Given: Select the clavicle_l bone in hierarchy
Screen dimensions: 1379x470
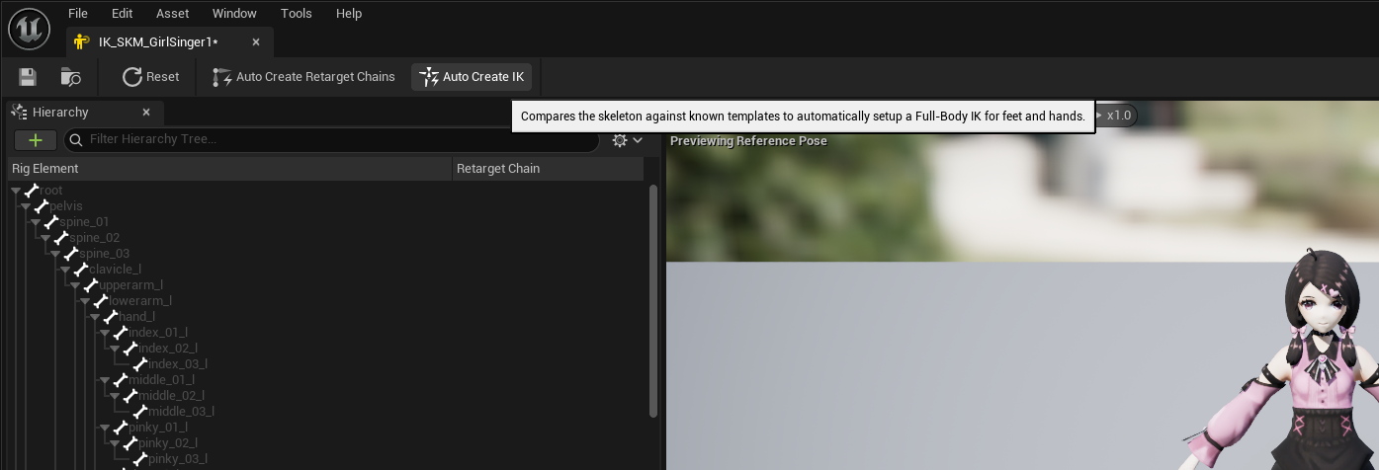Looking at the screenshot, I should pyautogui.click(x=115, y=270).
